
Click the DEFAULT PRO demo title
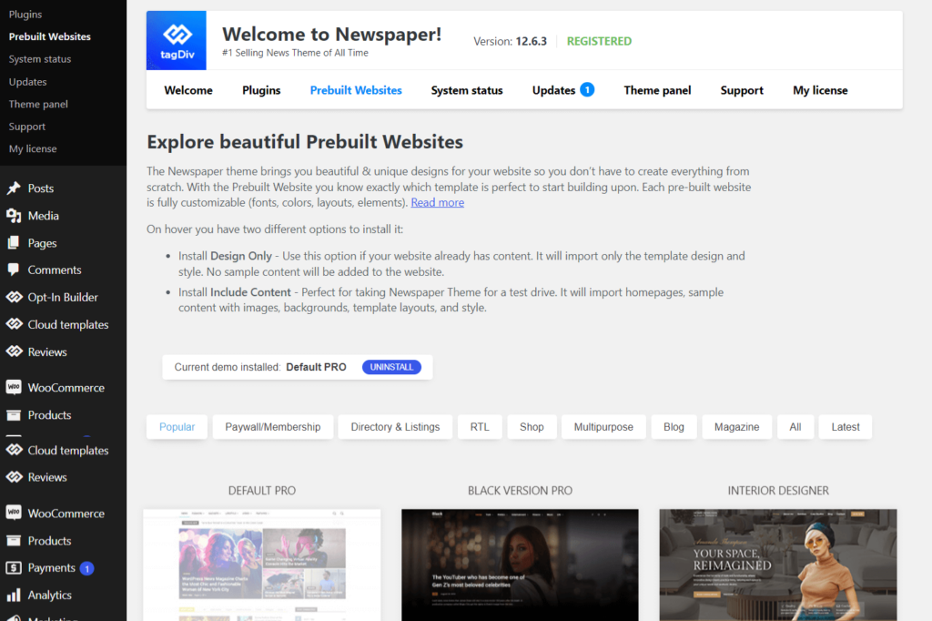[x=262, y=491]
